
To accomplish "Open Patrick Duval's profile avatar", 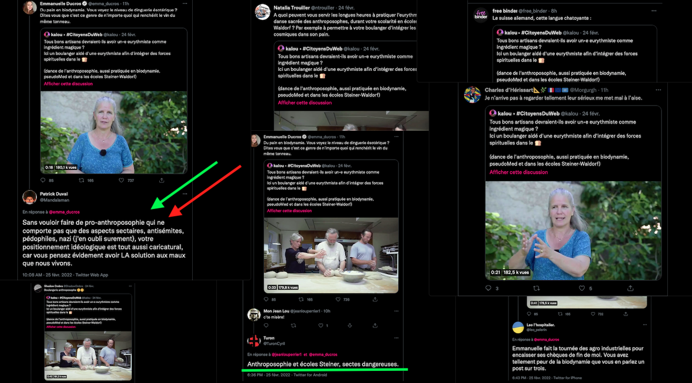I will click(29, 197).
